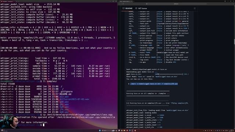235x132 pixels.
Task: Click the --no-timestamps option in README
Action: coord(145,43)
